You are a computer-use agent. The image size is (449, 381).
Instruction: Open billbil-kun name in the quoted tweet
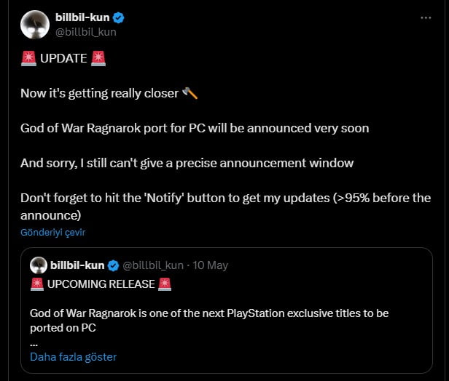tap(78, 265)
